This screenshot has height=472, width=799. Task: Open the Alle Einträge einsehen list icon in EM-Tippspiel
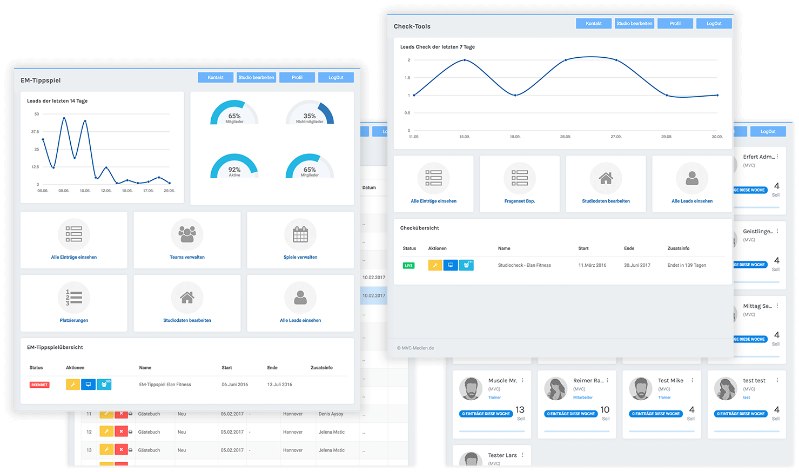[73, 234]
